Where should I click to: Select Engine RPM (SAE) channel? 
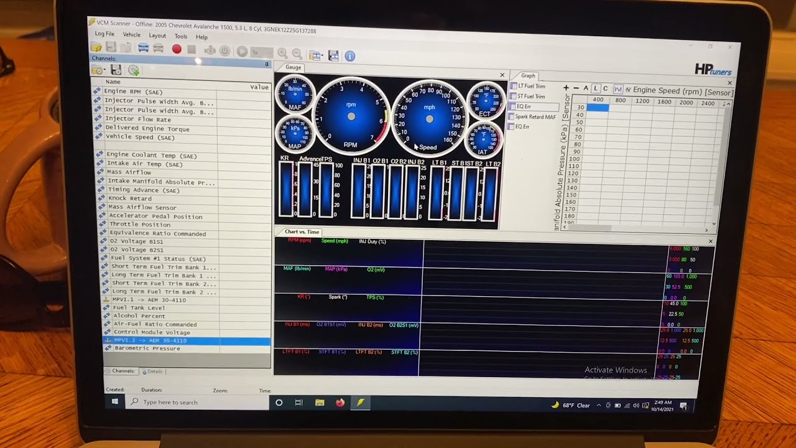(182, 92)
